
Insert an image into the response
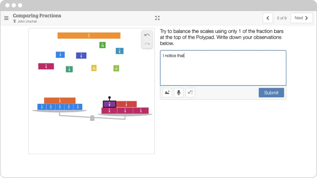[x=167, y=92]
